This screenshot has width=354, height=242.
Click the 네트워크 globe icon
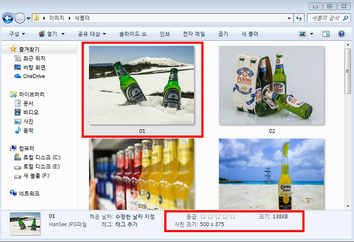pos(13,193)
